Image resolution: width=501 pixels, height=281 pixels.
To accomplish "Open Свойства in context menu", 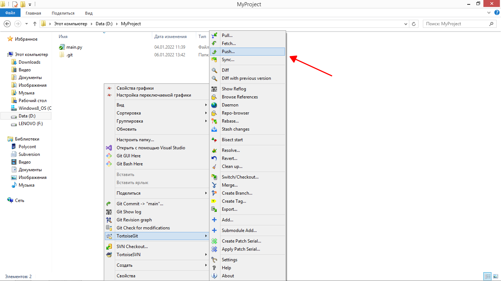I will 157,276.
